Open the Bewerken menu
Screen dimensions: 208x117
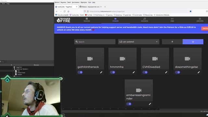click(63, 2)
